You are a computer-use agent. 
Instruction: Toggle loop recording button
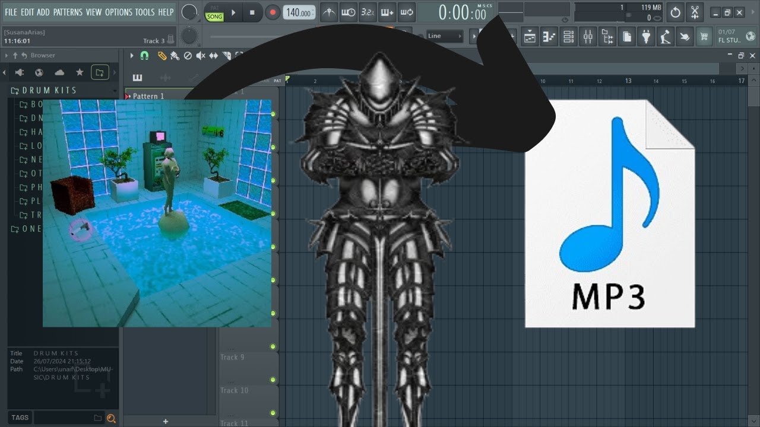pos(407,12)
